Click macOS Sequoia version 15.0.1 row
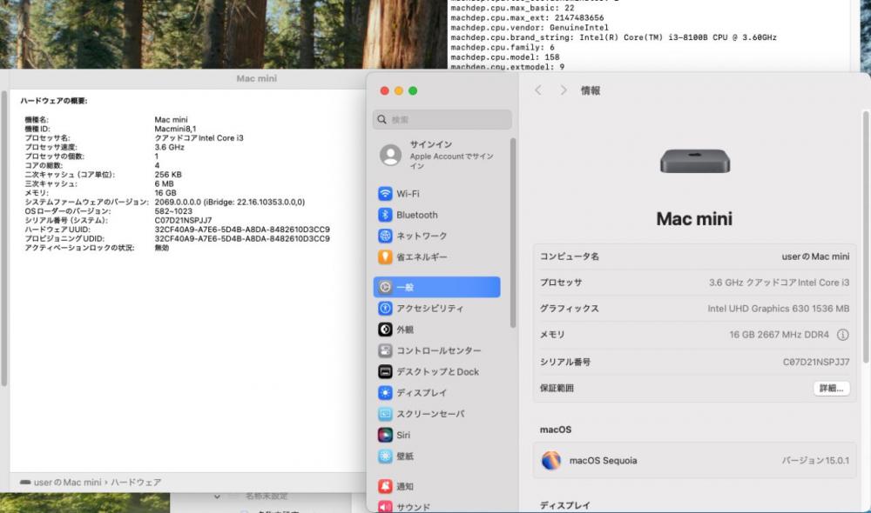The image size is (871, 513). [x=694, y=460]
